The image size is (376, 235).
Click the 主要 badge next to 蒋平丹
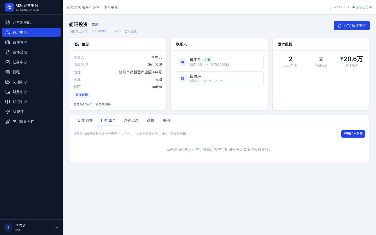[207, 60]
